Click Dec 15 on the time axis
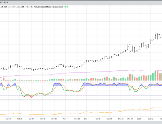Viewport: 162px width, 124px height. pos(109,119)
